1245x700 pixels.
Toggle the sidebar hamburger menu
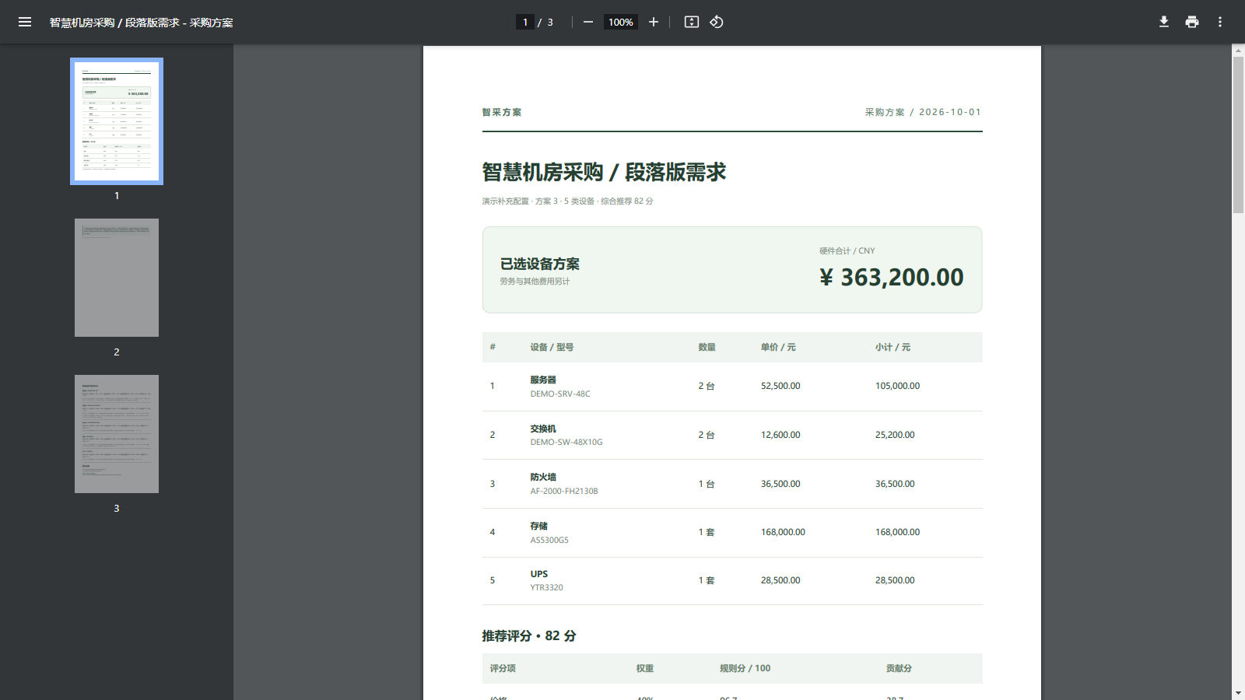pos(25,22)
